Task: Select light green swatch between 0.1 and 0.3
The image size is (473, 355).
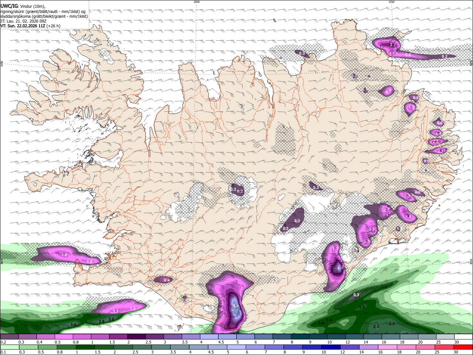Action: 10,347
